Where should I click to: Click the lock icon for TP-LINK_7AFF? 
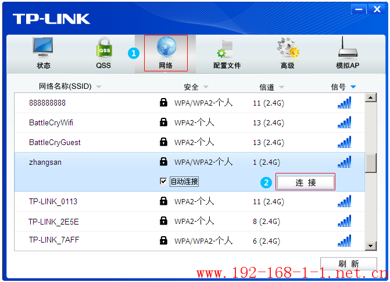click(x=163, y=240)
